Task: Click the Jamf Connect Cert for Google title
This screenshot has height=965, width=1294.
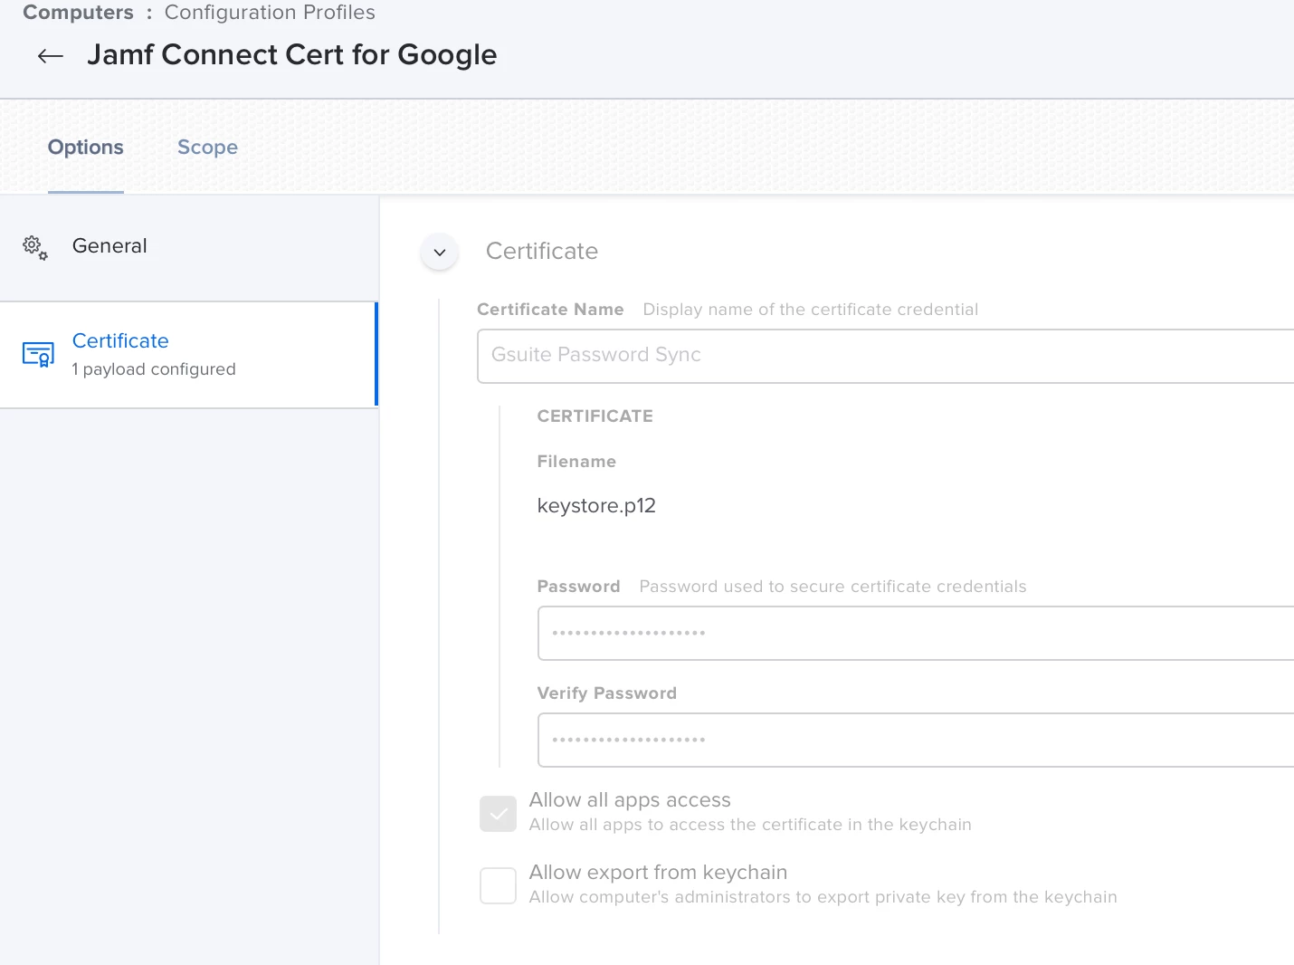Action: [292, 55]
